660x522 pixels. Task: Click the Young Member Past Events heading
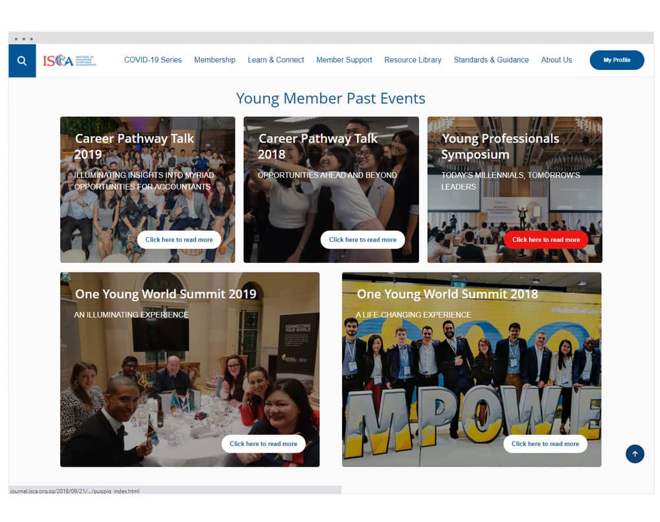pyautogui.click(x=331, y=98)
